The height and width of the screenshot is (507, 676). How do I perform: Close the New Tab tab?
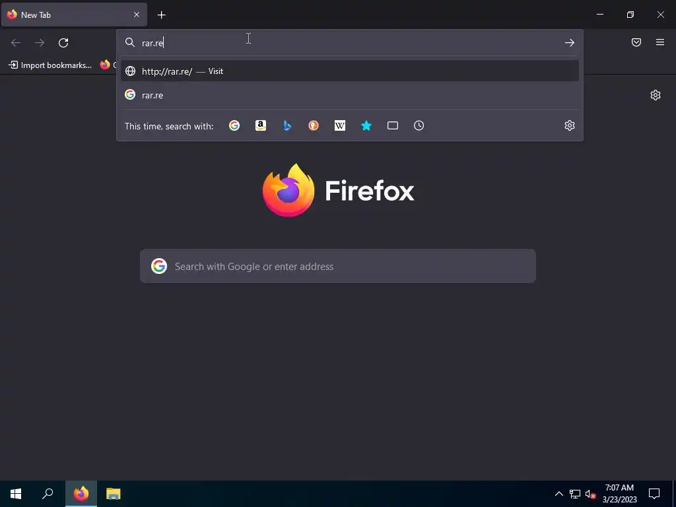[x=136, y=15]
